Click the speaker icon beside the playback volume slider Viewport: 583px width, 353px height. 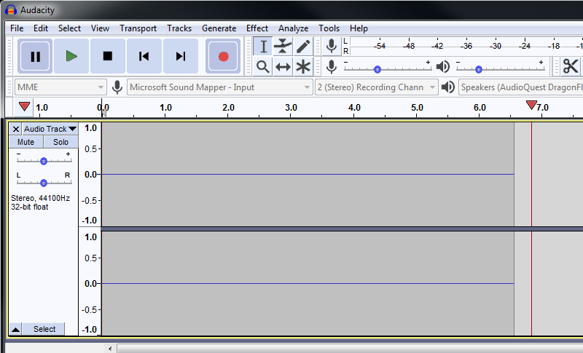pos(443,67)
